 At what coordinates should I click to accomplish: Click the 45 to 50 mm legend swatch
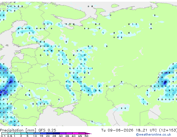pos(82,133)
